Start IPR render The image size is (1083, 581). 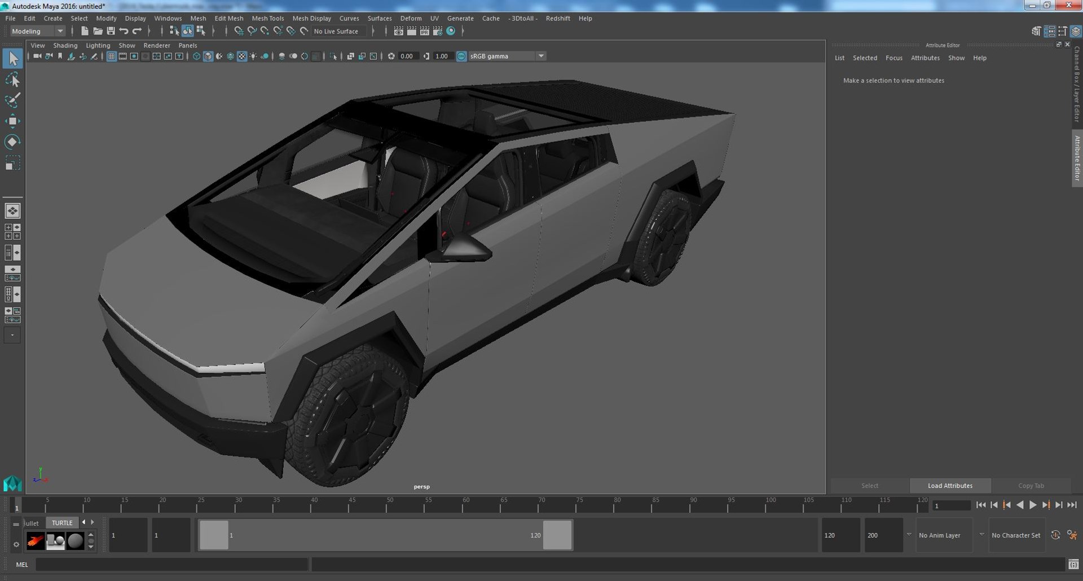coord(424,31)
